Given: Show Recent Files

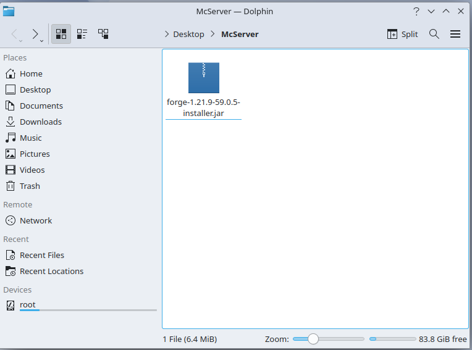Looking at the screenshot, I should pos(41,255).
